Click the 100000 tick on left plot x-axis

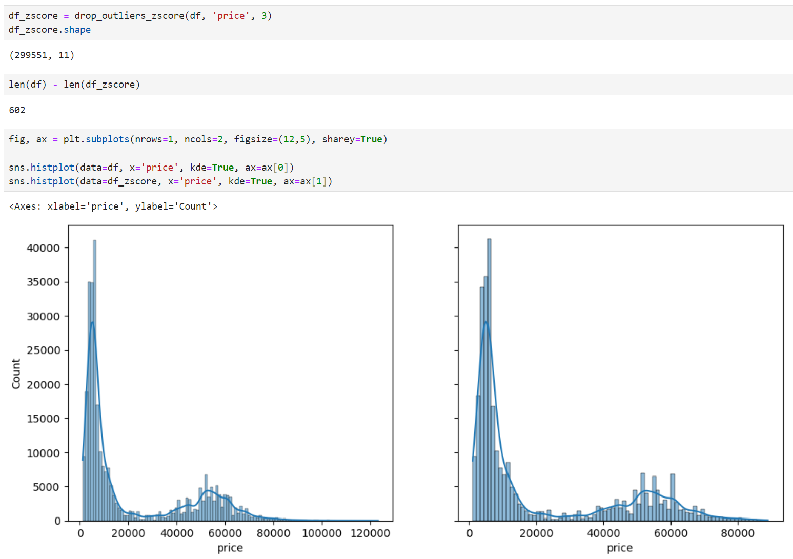(x=322, y=533)
